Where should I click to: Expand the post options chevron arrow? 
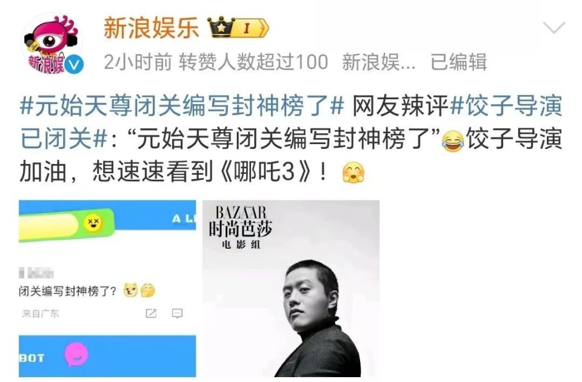pos(554,27)
